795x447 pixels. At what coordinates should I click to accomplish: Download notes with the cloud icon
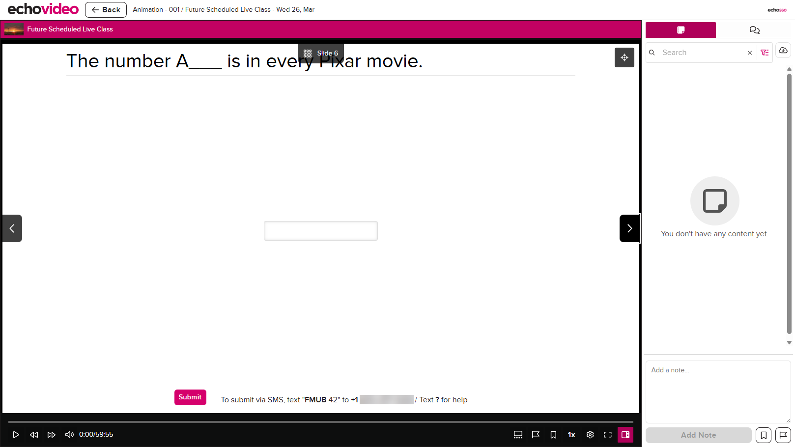pos(783,50)
